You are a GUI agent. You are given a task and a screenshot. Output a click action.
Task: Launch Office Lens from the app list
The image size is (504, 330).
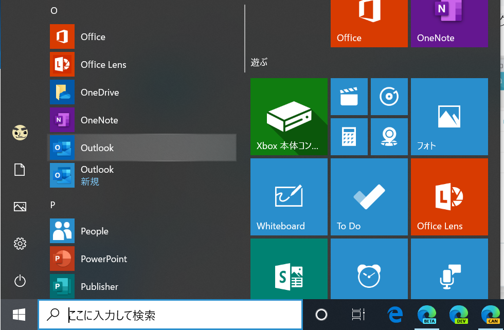(141, 64)
